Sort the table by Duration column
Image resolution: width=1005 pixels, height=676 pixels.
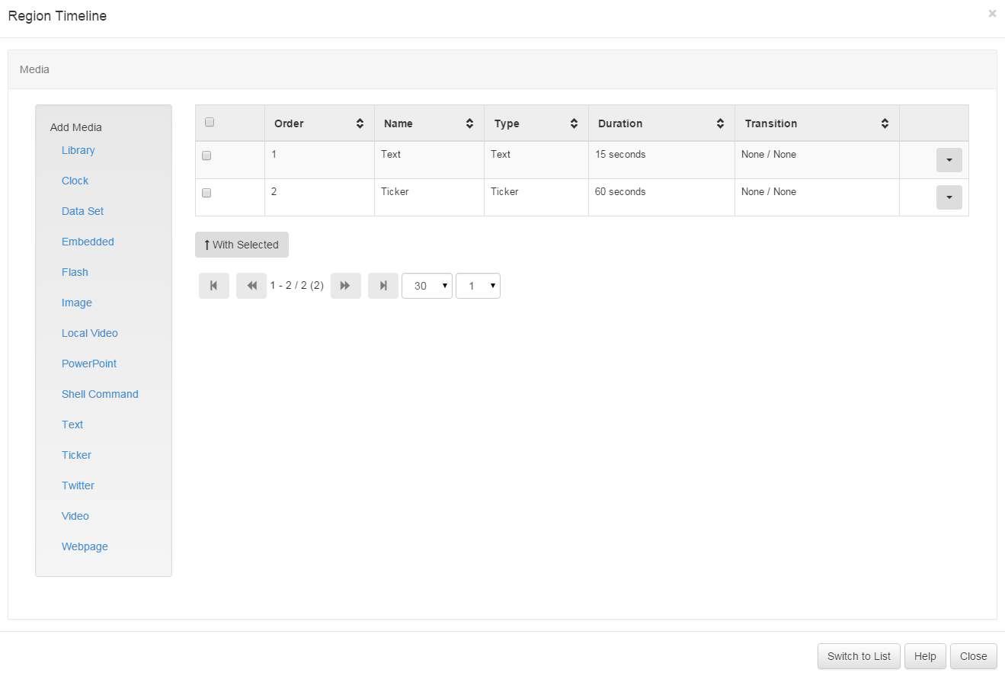(661, 123)
